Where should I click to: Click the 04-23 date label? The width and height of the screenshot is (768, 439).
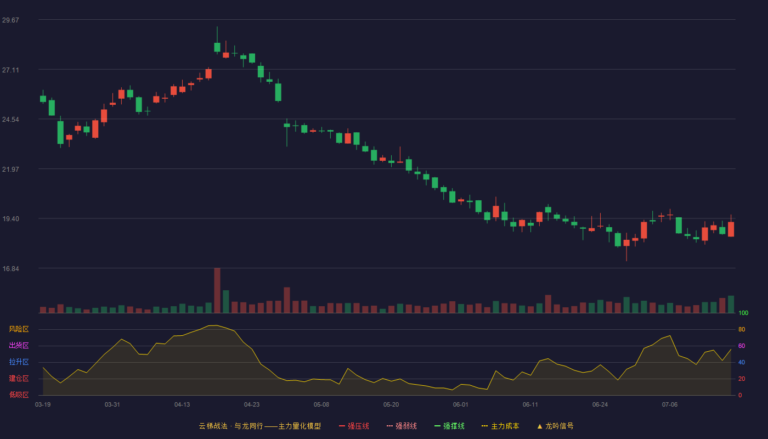tap(252, 404)
